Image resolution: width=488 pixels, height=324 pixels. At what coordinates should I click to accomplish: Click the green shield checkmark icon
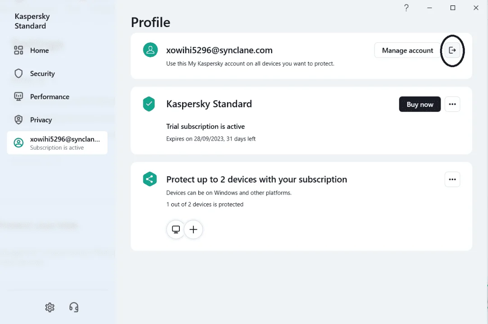[x=149, y=104]
